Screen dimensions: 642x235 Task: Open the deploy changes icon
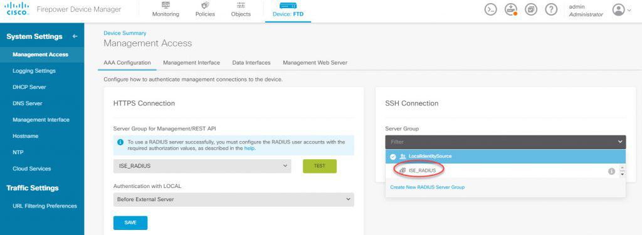[x=510, y=10]
